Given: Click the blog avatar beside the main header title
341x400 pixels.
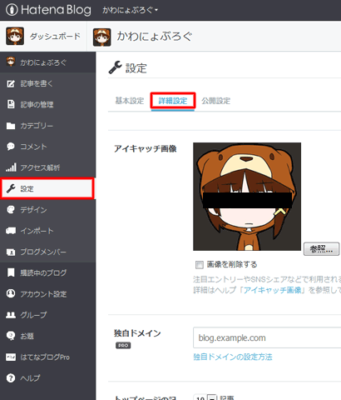Looking at the screenshot, I should tap(101, 37).
